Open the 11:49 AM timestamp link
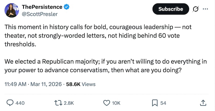The width and height of the screenshot is (215, 111). pyautogui.click(x=16, y=84)
